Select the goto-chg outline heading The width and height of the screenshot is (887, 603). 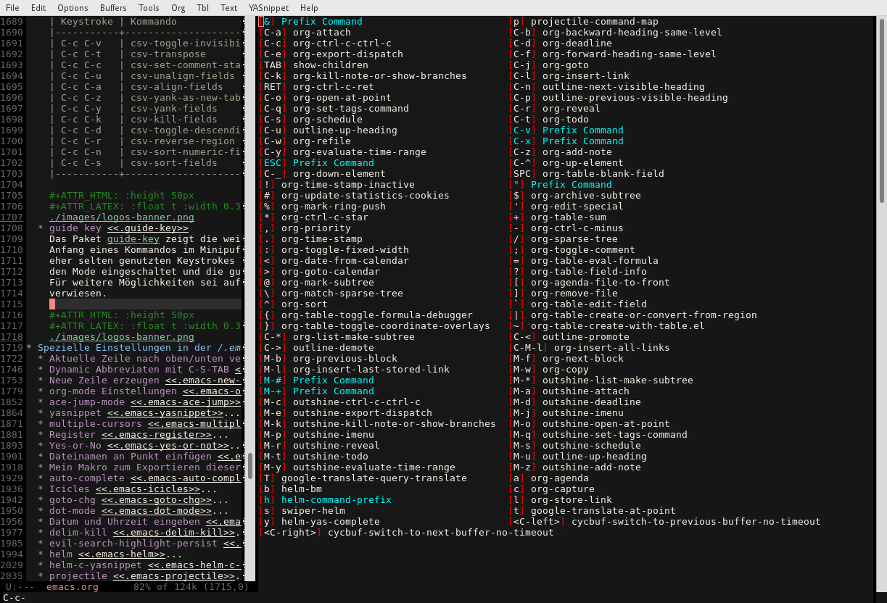coord(73,499)
